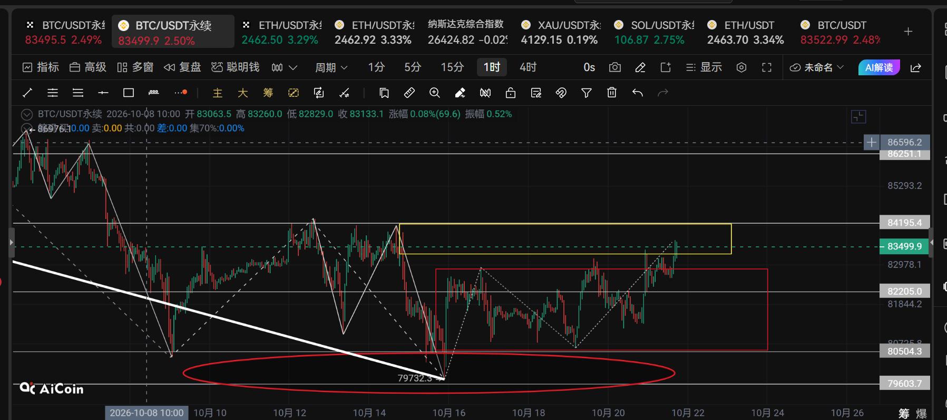Image resolution: width=947 pixels, height=420 pixels.
Task: Open the drawing filter funnel
Action: tap(587, 93)
